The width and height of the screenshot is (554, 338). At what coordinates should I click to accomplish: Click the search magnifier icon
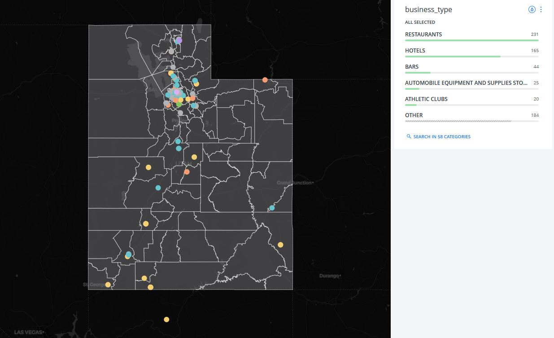409,136
